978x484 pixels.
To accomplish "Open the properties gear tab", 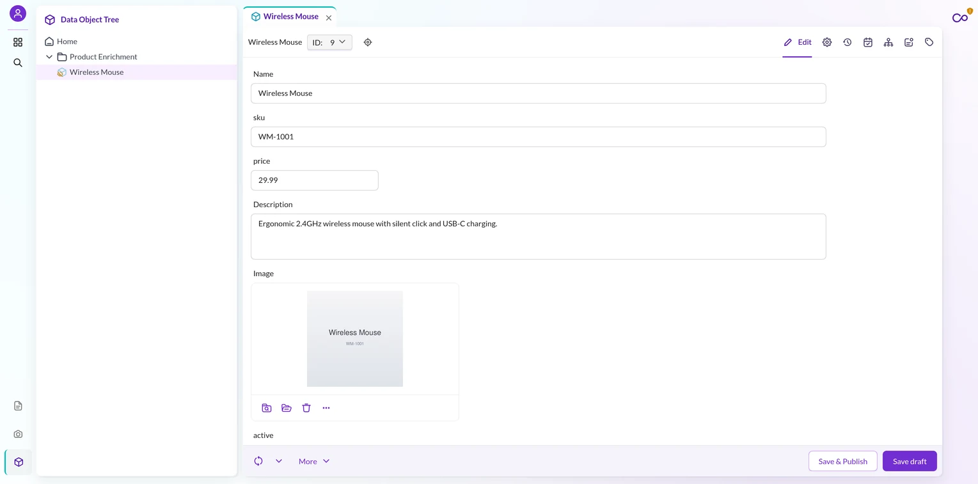I will pyautogui.click(x=827, y=42).
